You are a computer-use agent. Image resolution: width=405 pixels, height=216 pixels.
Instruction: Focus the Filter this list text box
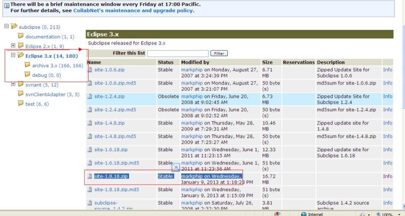tap(178, 54)
